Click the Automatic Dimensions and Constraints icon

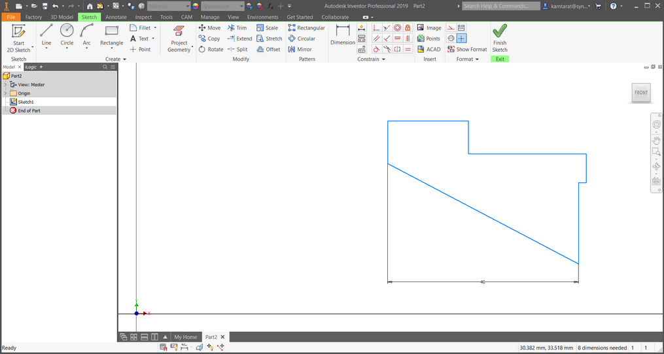coord(361,27)
